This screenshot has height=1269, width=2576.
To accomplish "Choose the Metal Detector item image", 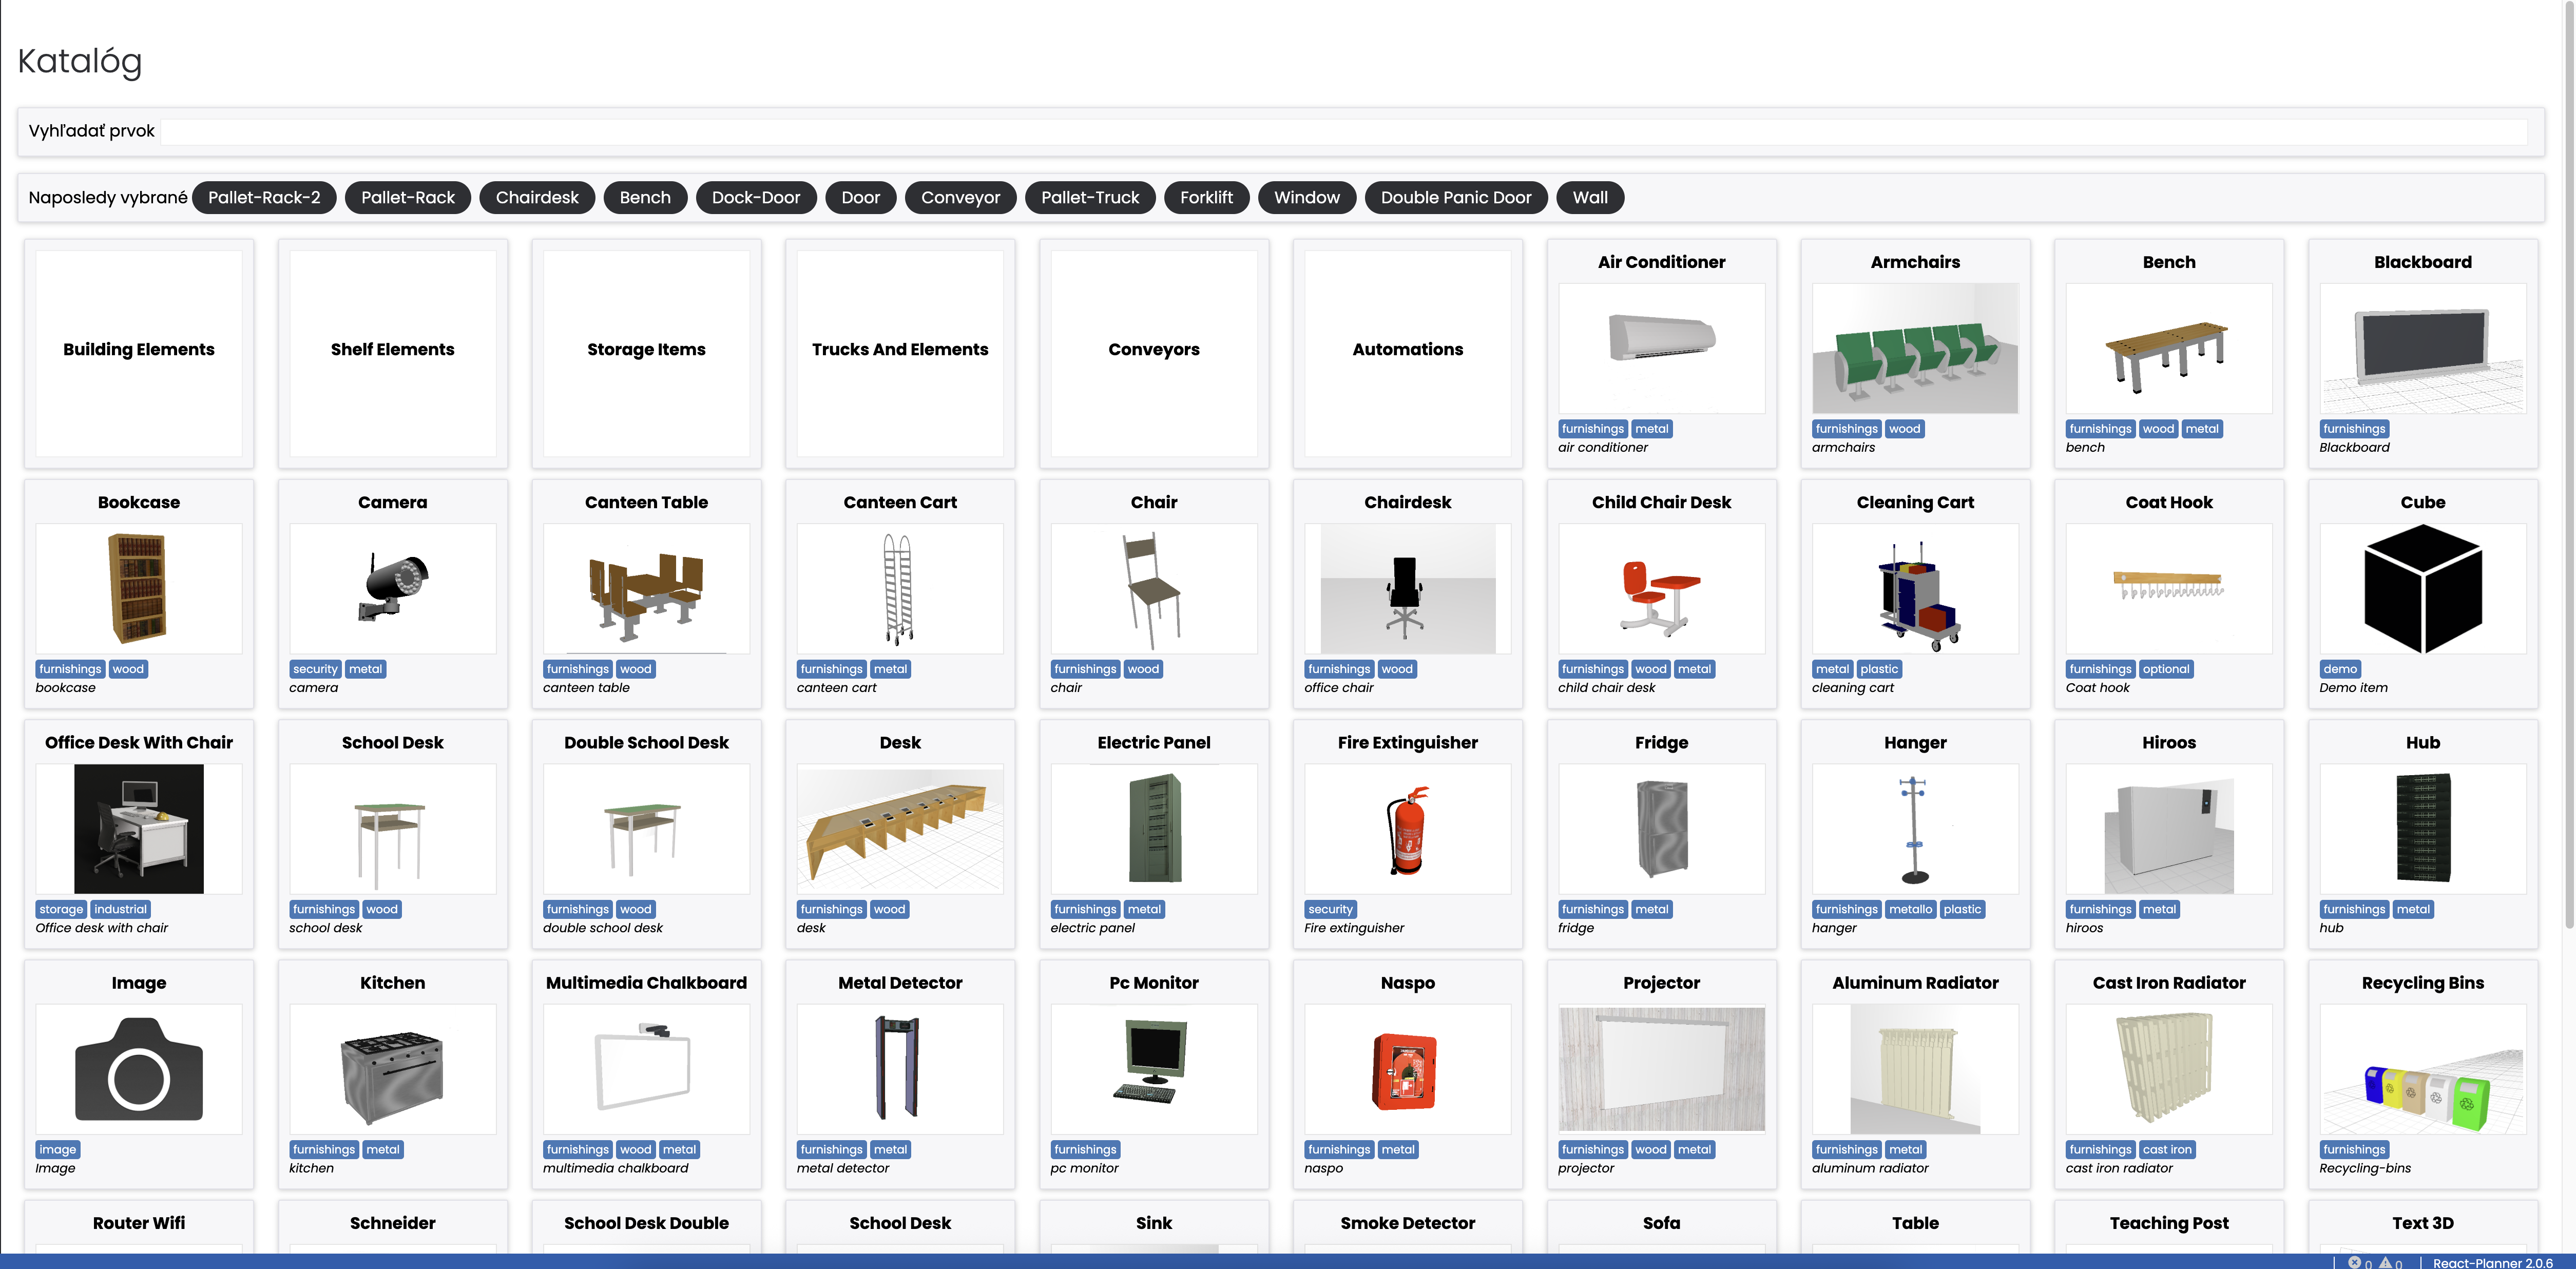I will (x=899, y=1069).
